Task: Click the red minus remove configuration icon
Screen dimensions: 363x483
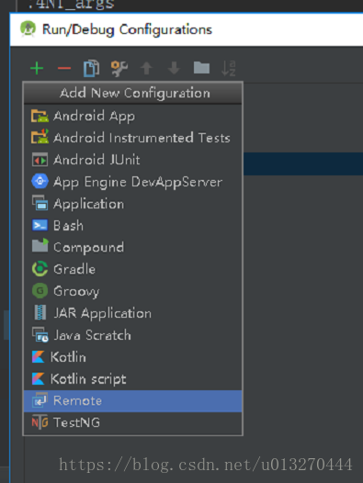Action: click(64, 68)
